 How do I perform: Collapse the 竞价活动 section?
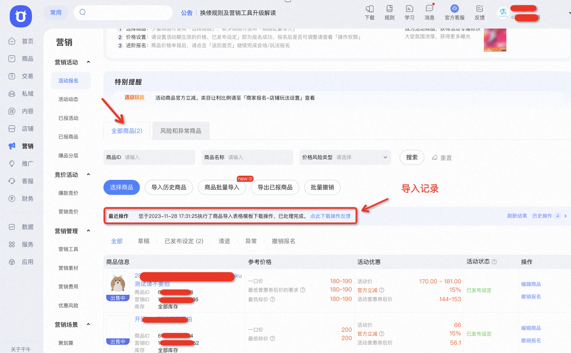tap(89, 174)
